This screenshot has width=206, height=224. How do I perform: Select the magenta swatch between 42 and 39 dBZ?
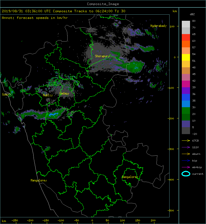(186, 84)
